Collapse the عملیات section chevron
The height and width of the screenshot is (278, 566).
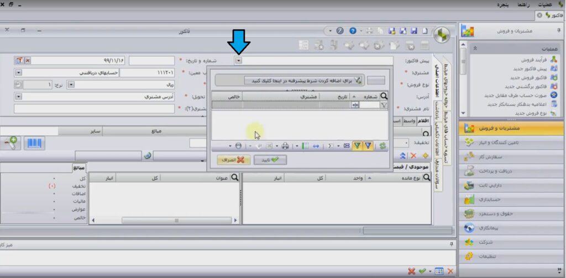point(475,48)
